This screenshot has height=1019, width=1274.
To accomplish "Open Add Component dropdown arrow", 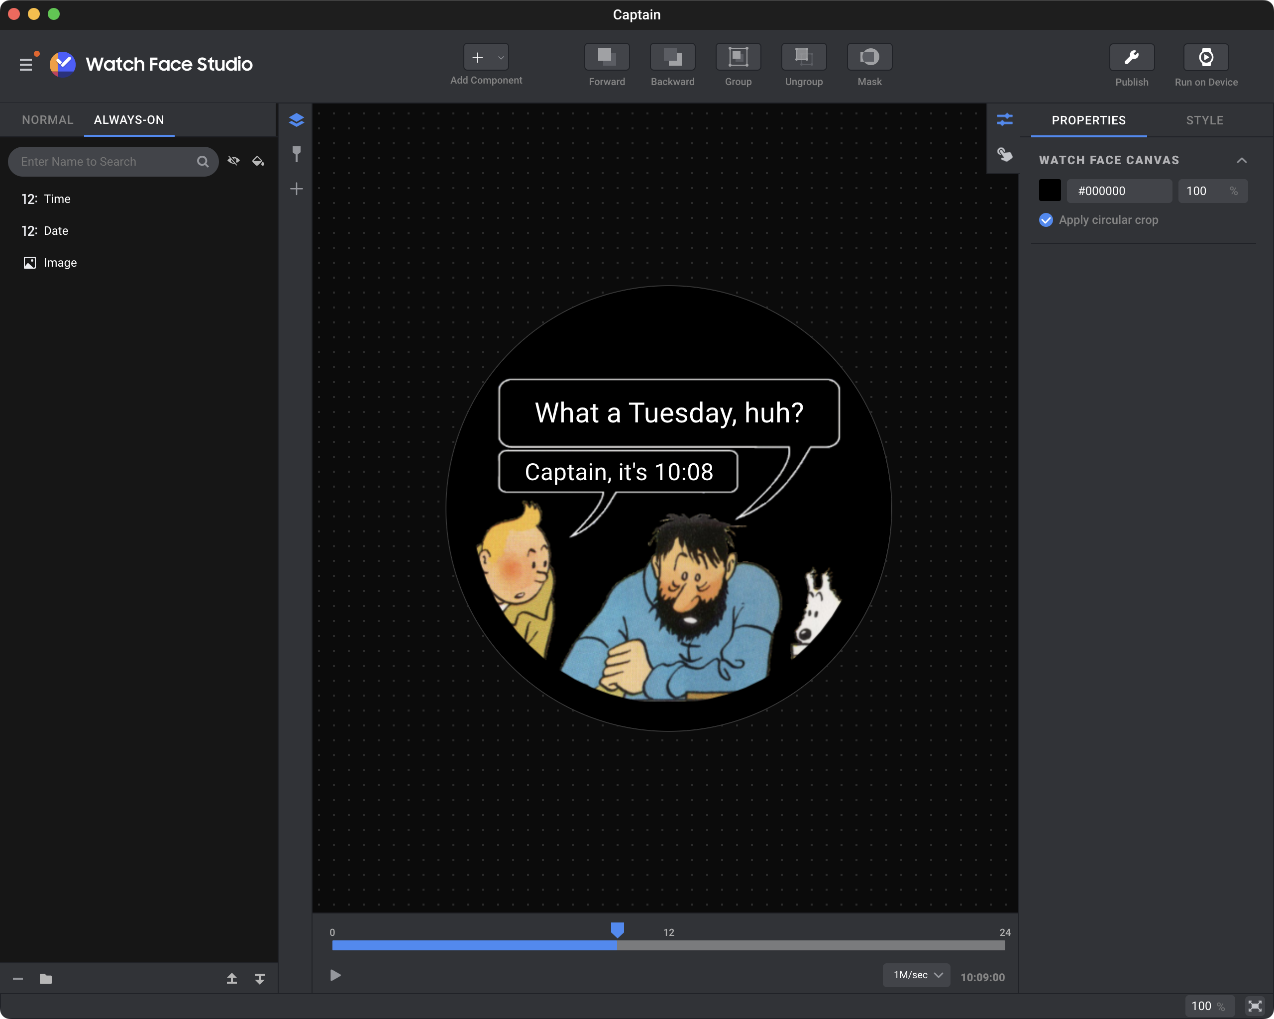I will (x=501, y=58).
